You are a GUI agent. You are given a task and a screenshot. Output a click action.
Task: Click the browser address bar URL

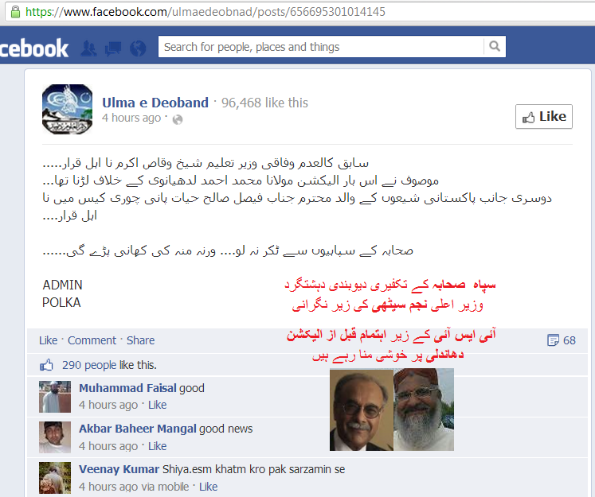tap(205, 12)
